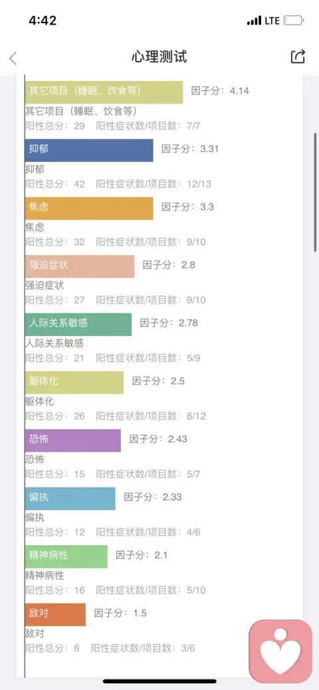Tap the 敌对 orange-red bar
The height and width of the screenshot is (690, 319).
(x=56, y=615)
